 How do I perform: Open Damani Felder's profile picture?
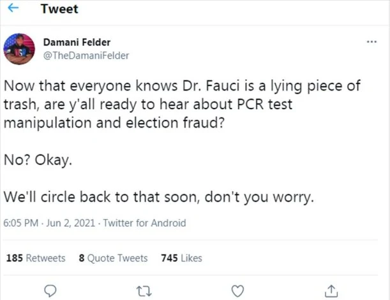coord(19,49)
